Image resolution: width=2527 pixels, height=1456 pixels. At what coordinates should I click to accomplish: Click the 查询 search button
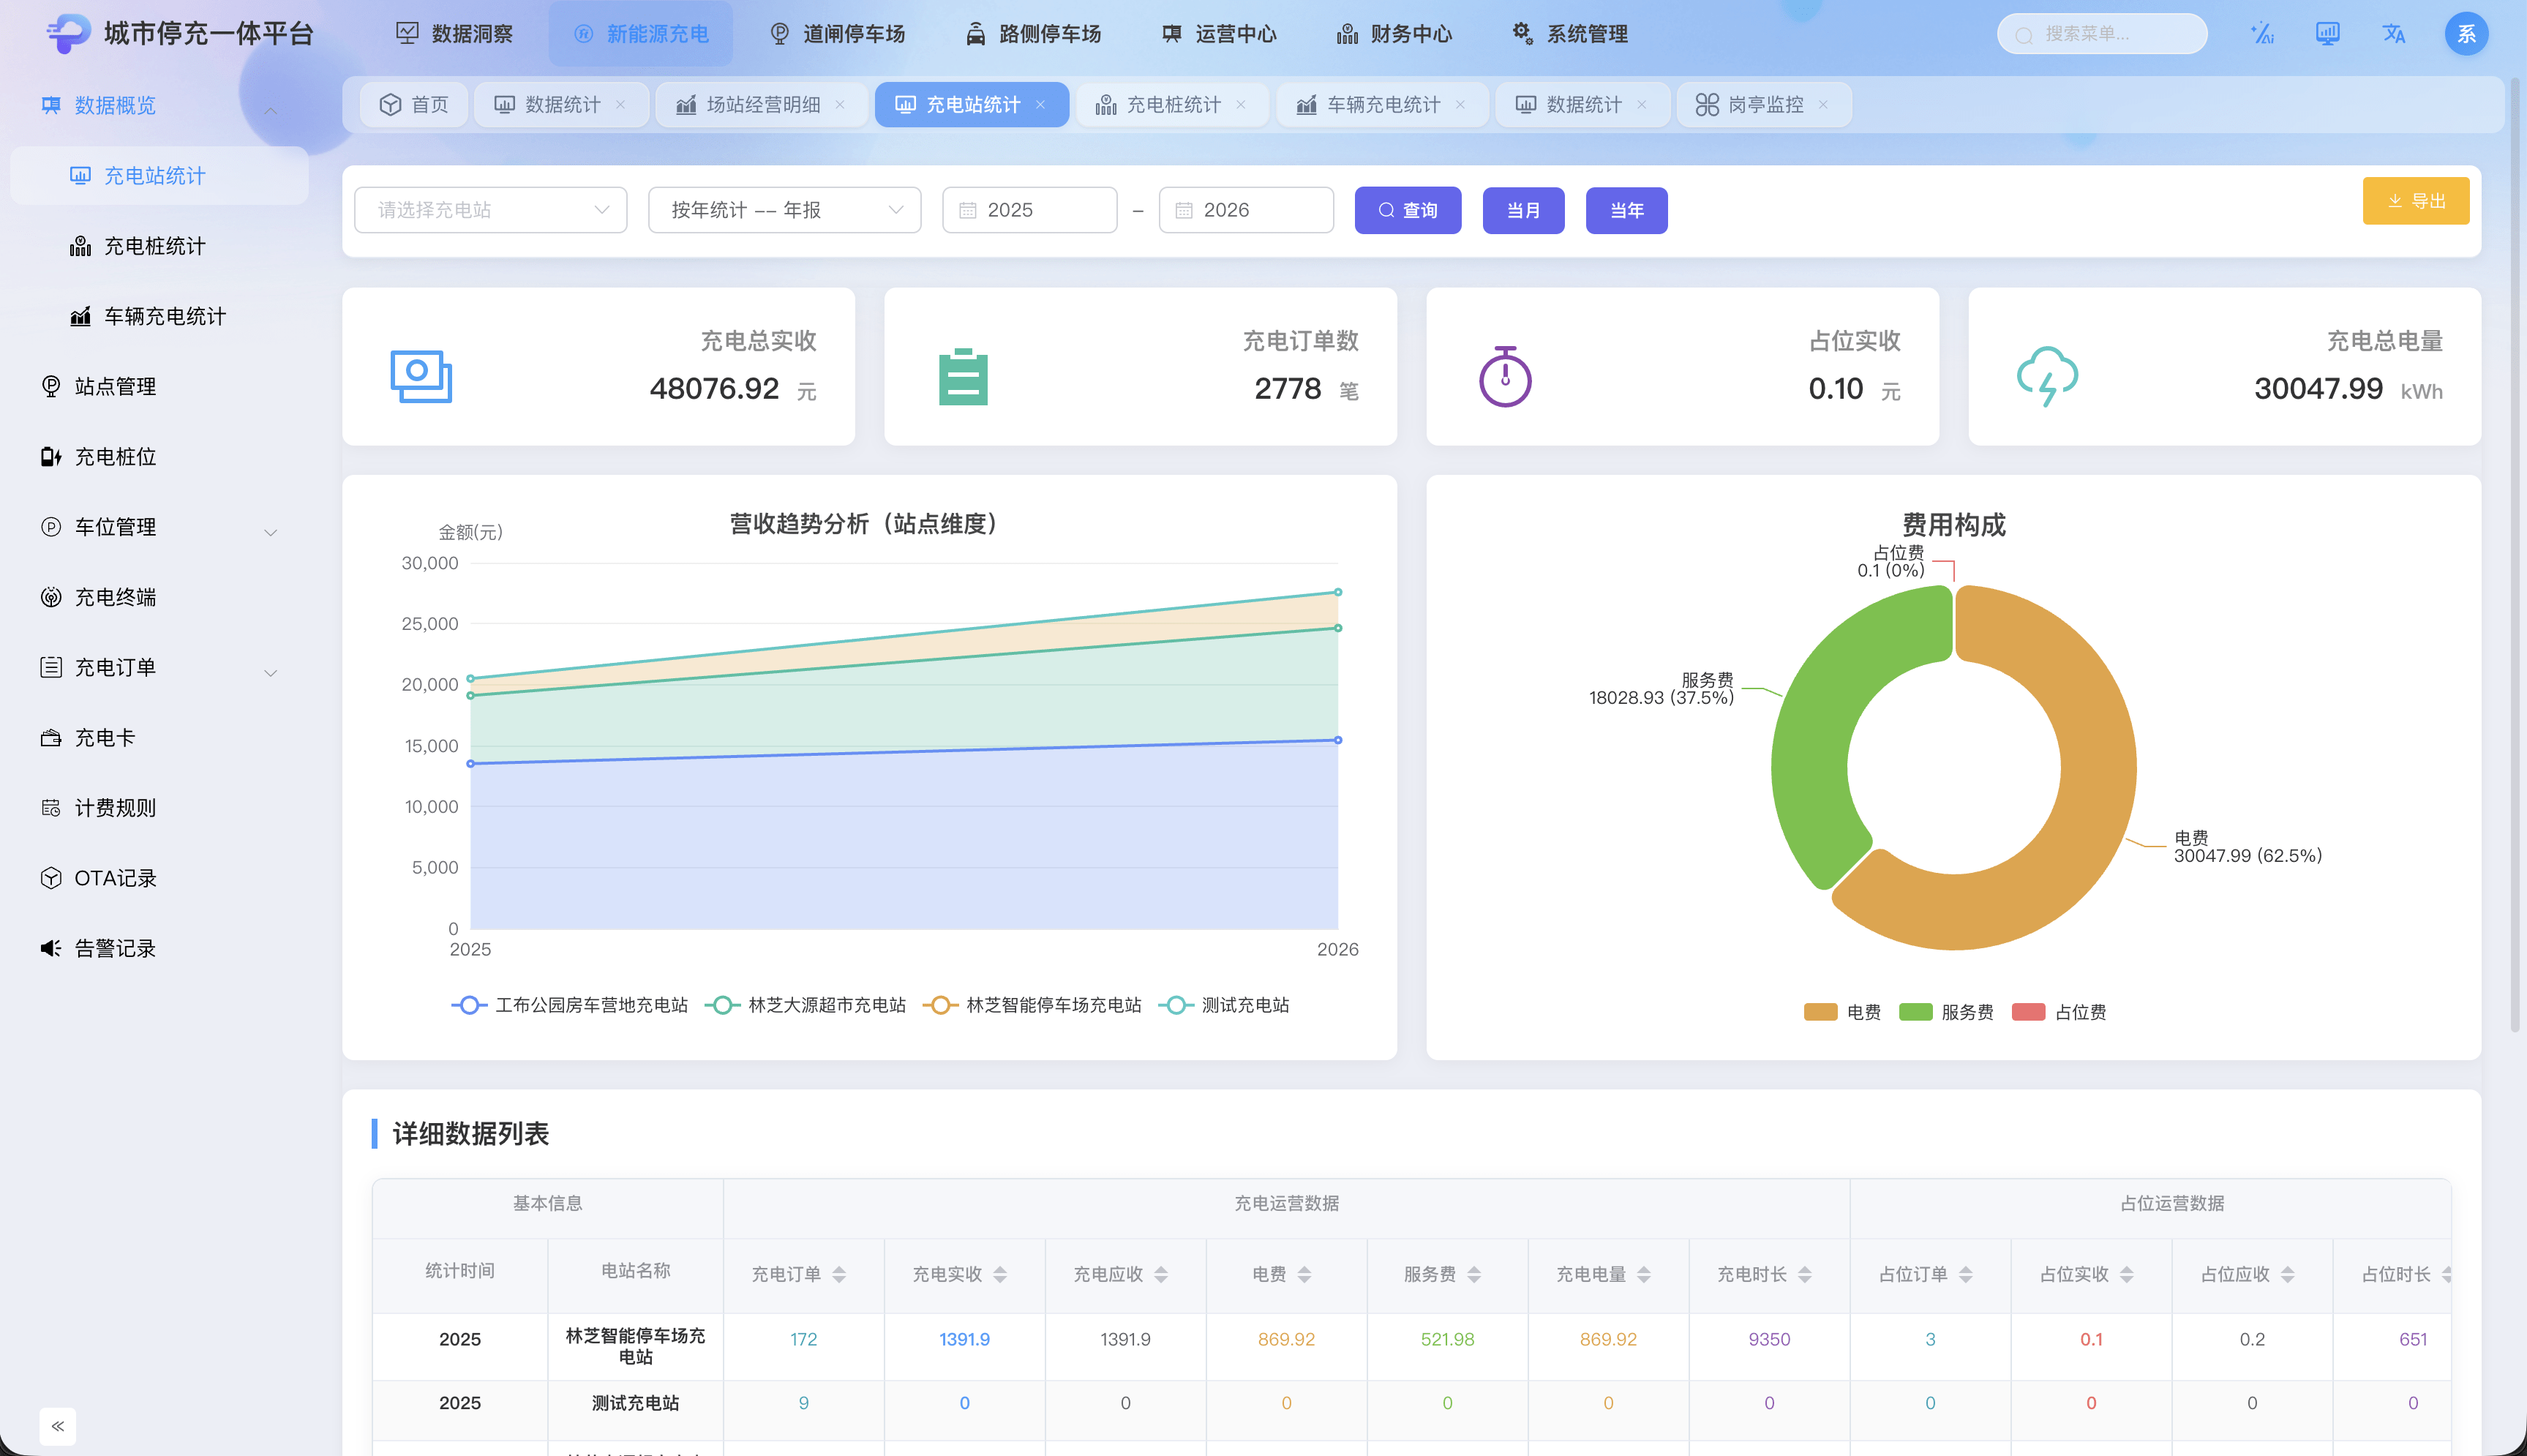1408,210
